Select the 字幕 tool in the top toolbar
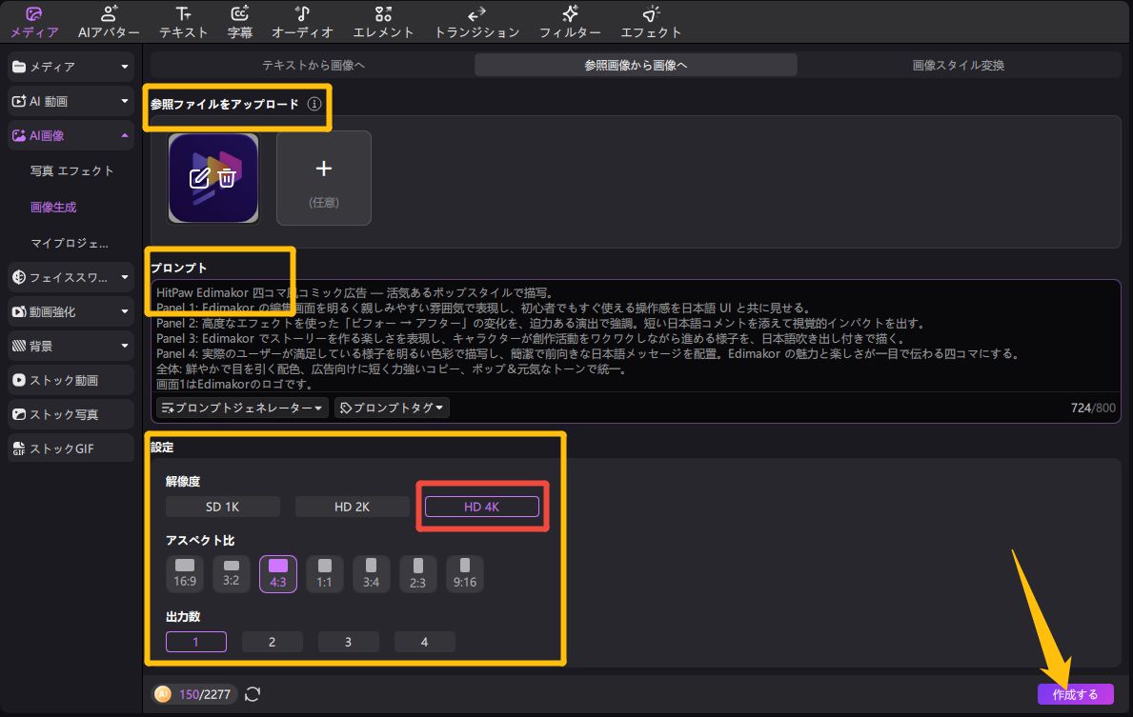The width and height of the screenshot is (1133, 717). coord(240,21)
